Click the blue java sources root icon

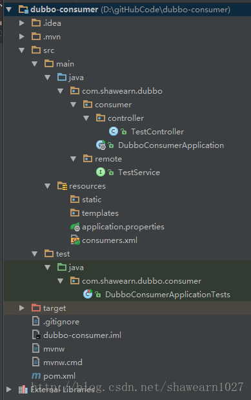(x=62, y=77)
